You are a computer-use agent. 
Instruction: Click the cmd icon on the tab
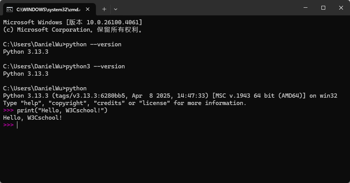(x=10, y=9)
